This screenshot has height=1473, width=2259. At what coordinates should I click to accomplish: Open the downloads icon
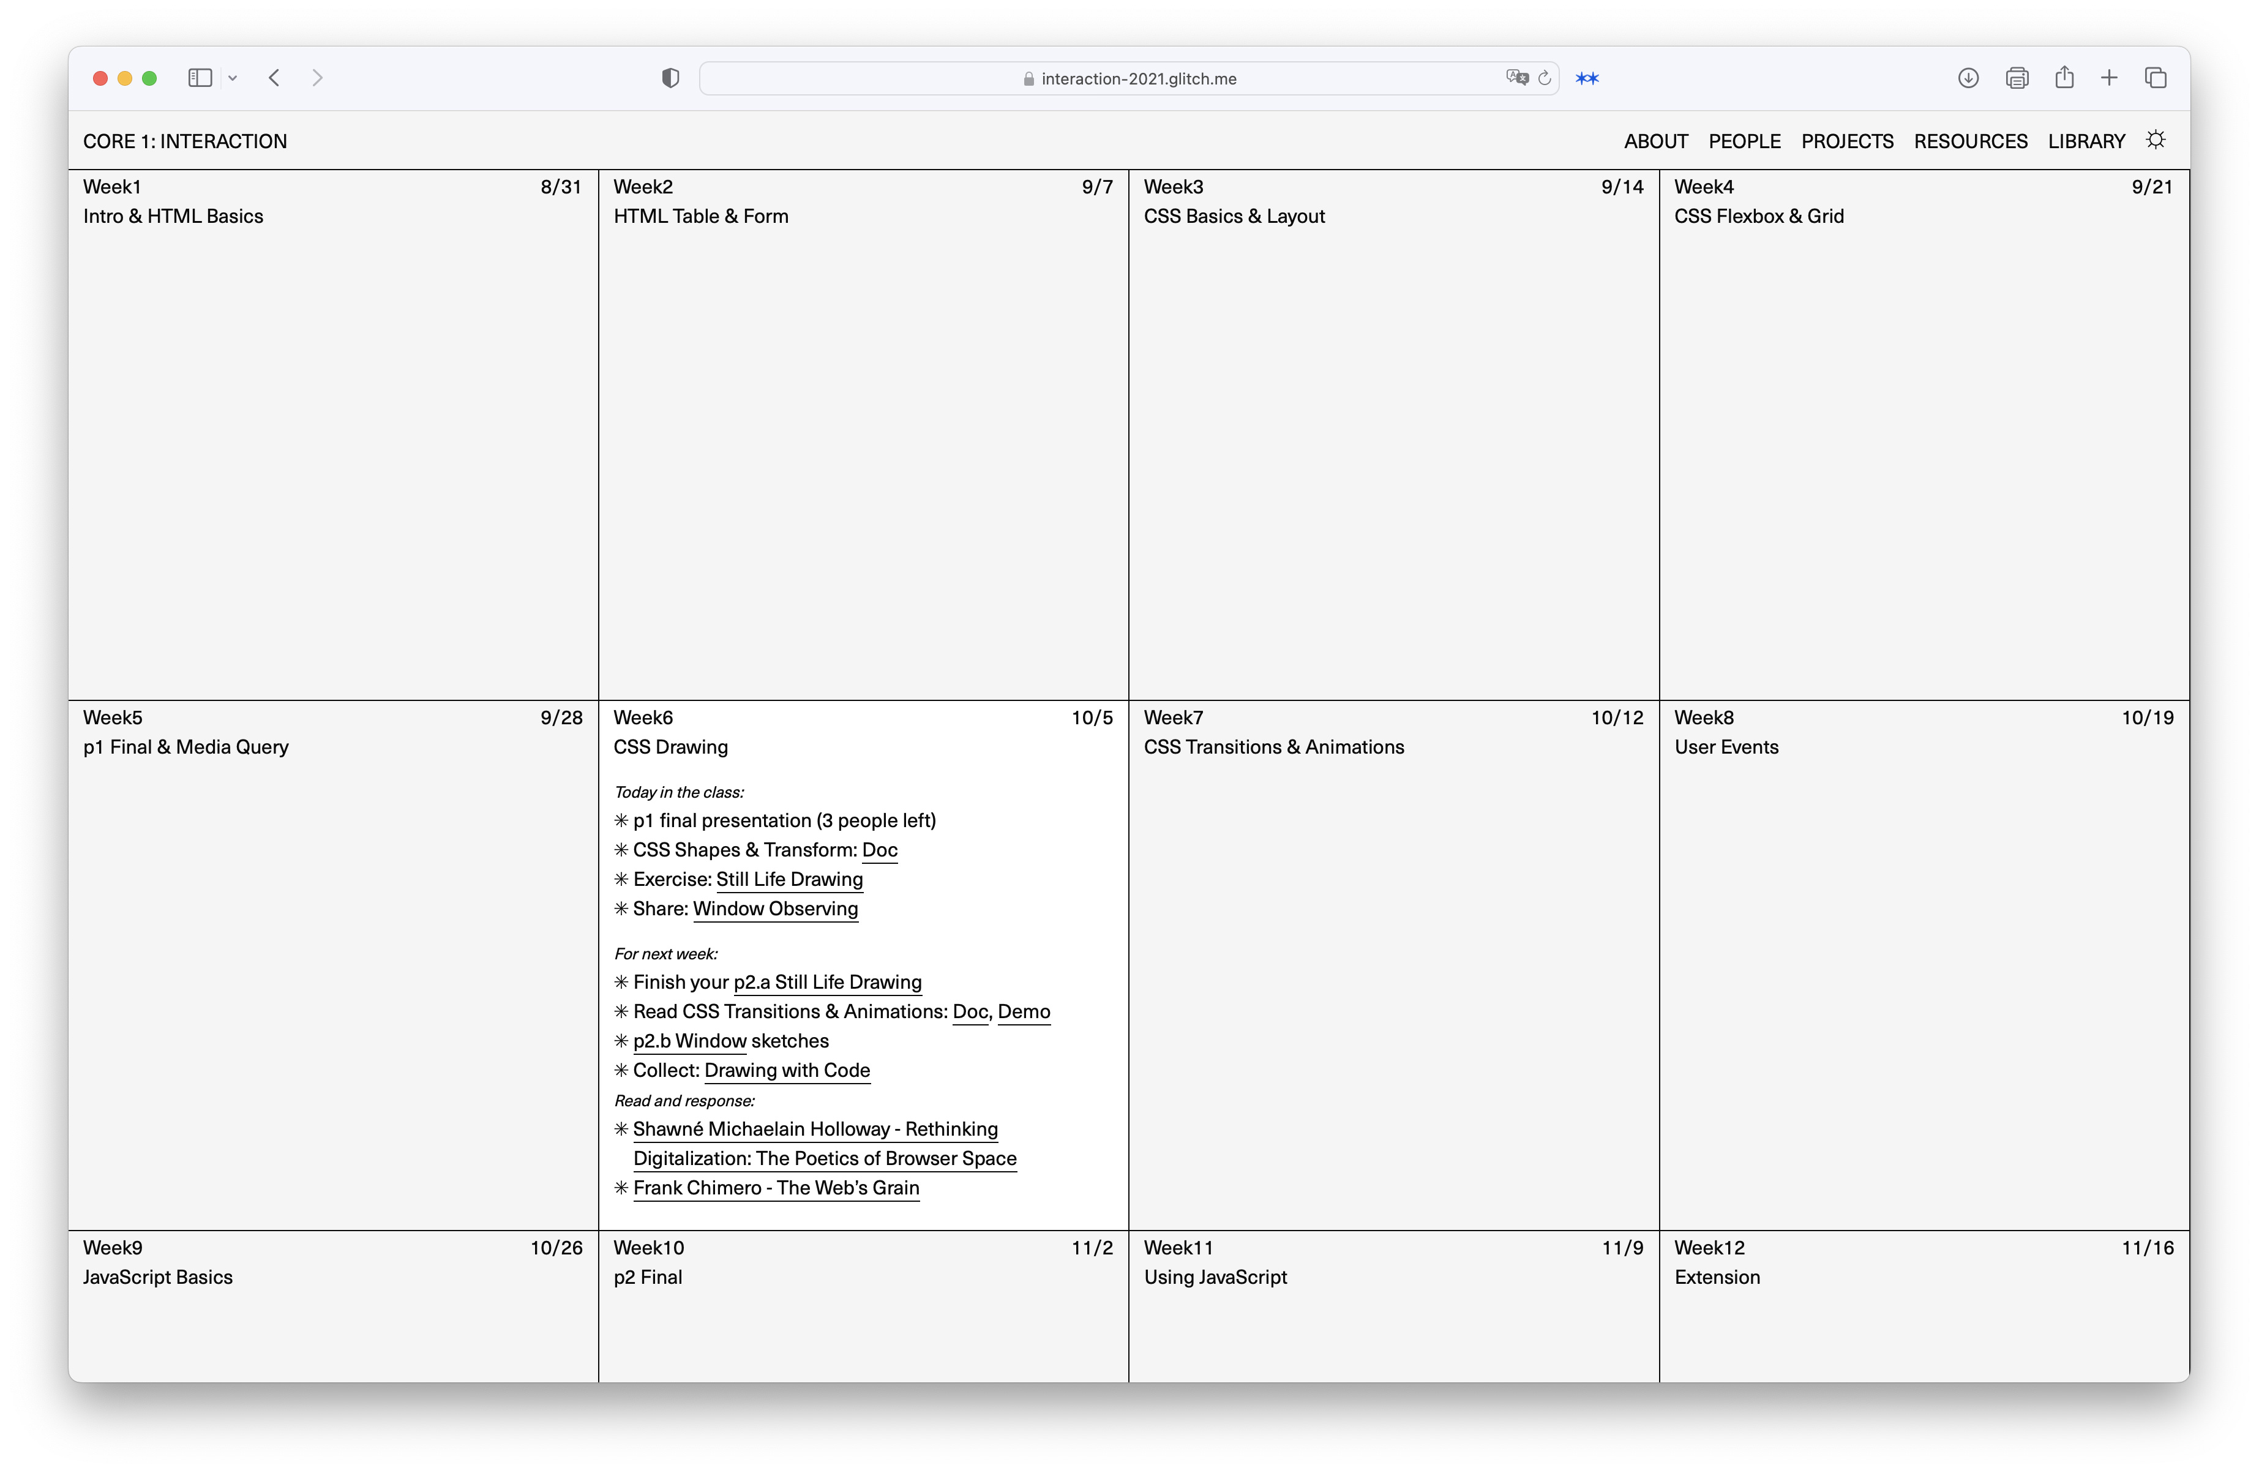[1968, 78]
